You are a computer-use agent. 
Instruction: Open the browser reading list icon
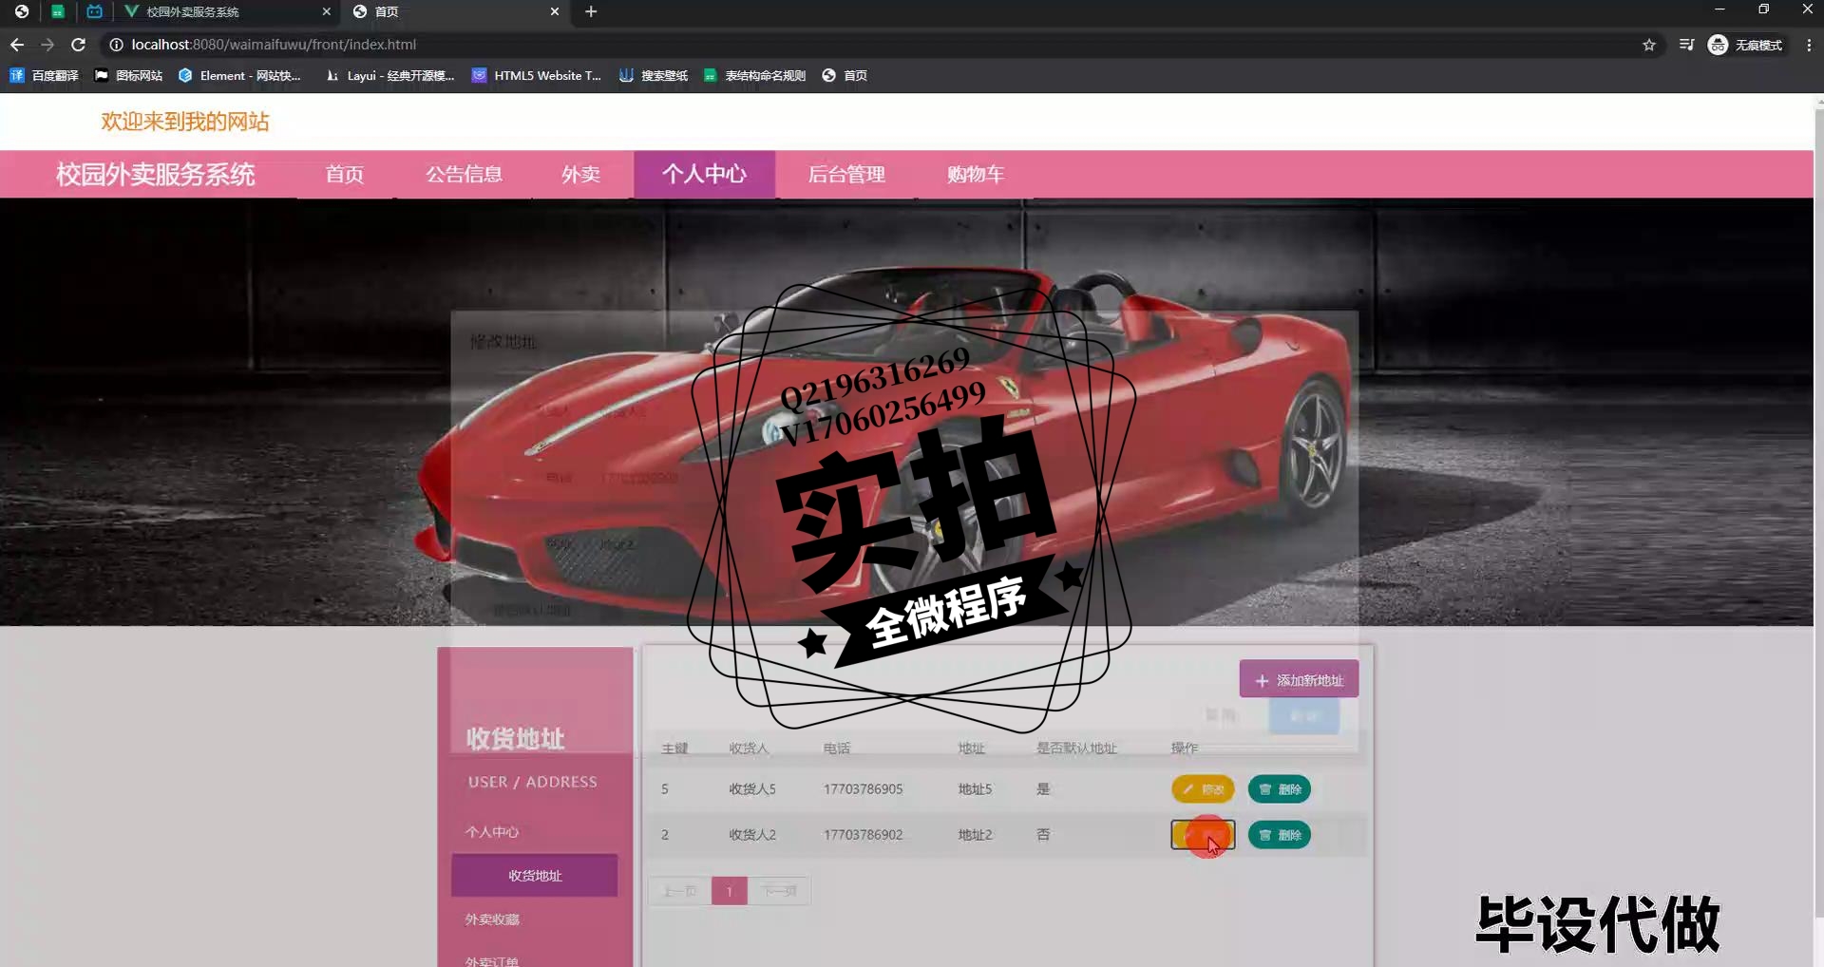pos(1686,45)
